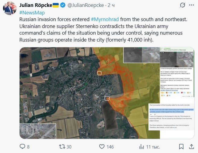Open the views analytics bar icon
This screenshot has width=198, height=153.
coord(141,146)
